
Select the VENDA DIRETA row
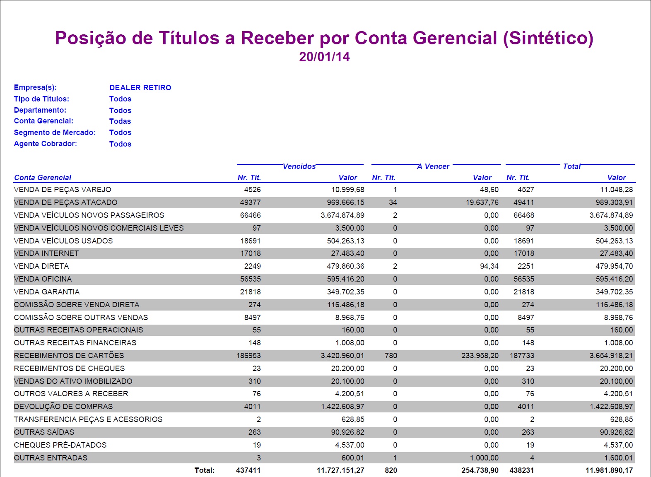pos(324,266)
